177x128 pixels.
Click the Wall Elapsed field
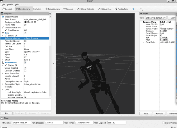click(117, 123)
